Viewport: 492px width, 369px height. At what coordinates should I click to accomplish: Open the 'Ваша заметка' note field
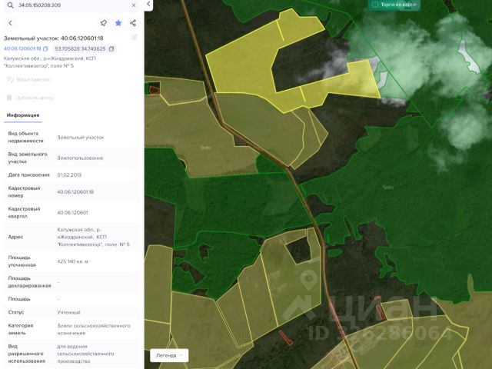[x=33, y=79]
